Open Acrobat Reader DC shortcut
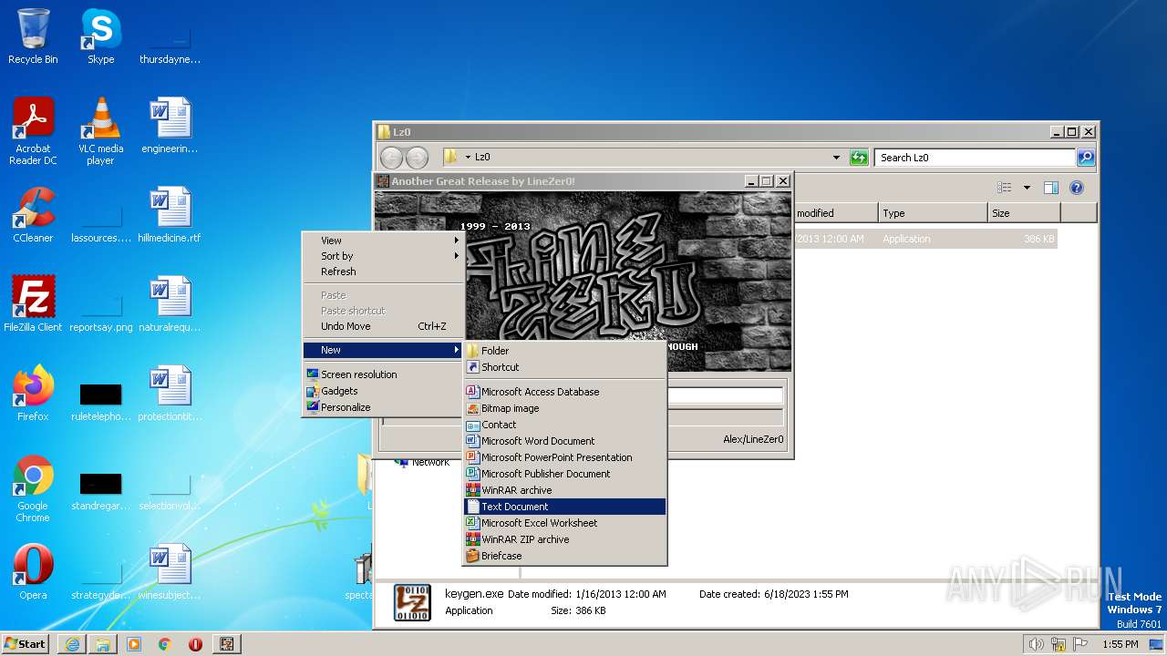Screen dimensions: 1167x656 (33, 131)
